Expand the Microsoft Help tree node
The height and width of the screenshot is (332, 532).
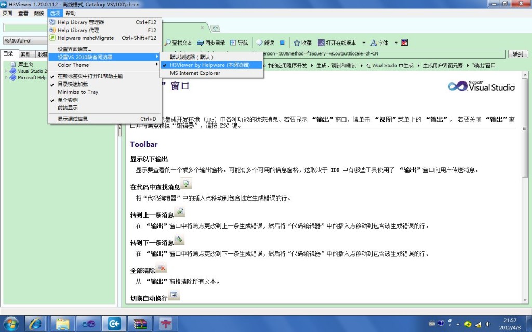pyautogui.click(x=6, y=78)
